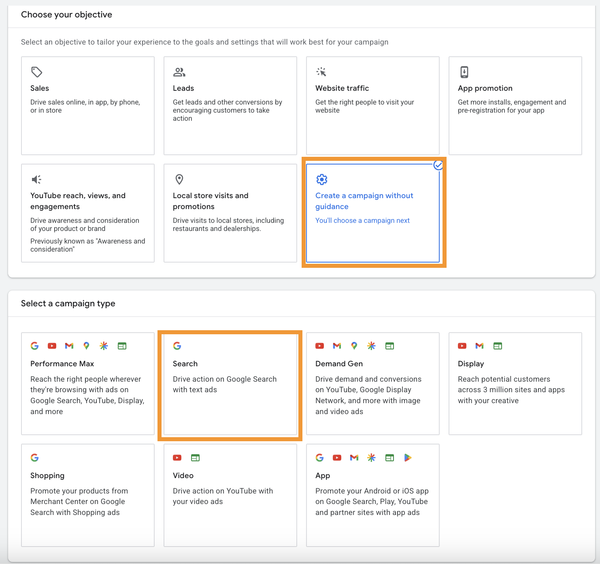Choose the Search campaign type title
This screenshot has height=564, width=600.
(185, 364)
